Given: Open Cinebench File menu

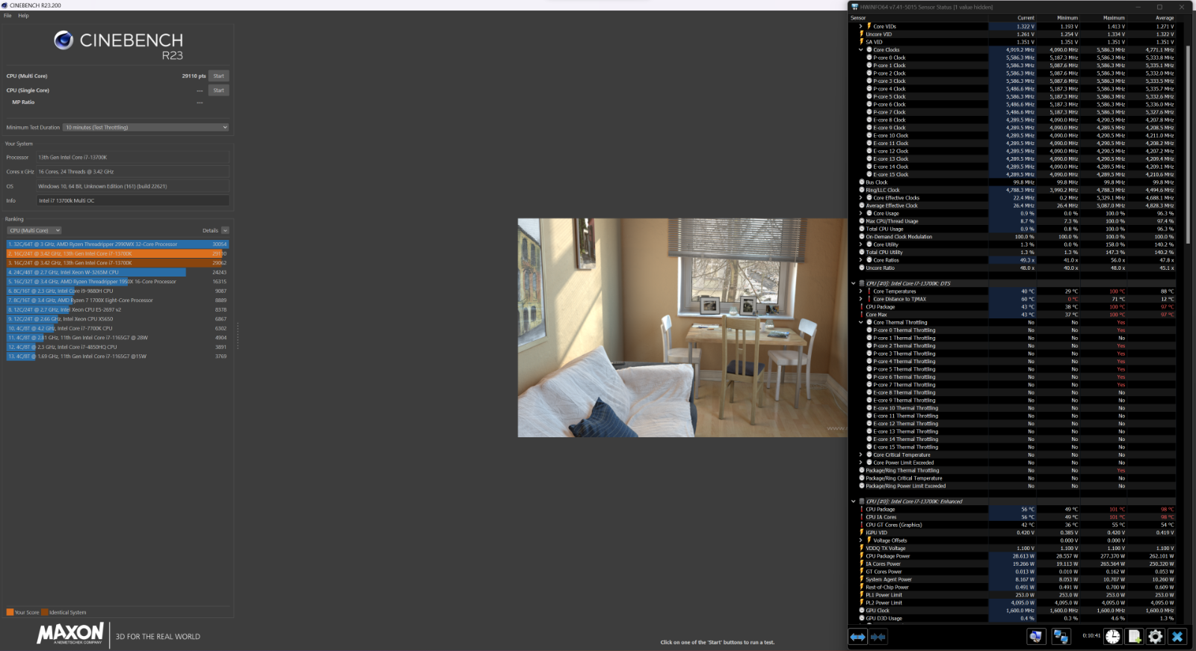Looking at the screenshot, I should (7, 16).
